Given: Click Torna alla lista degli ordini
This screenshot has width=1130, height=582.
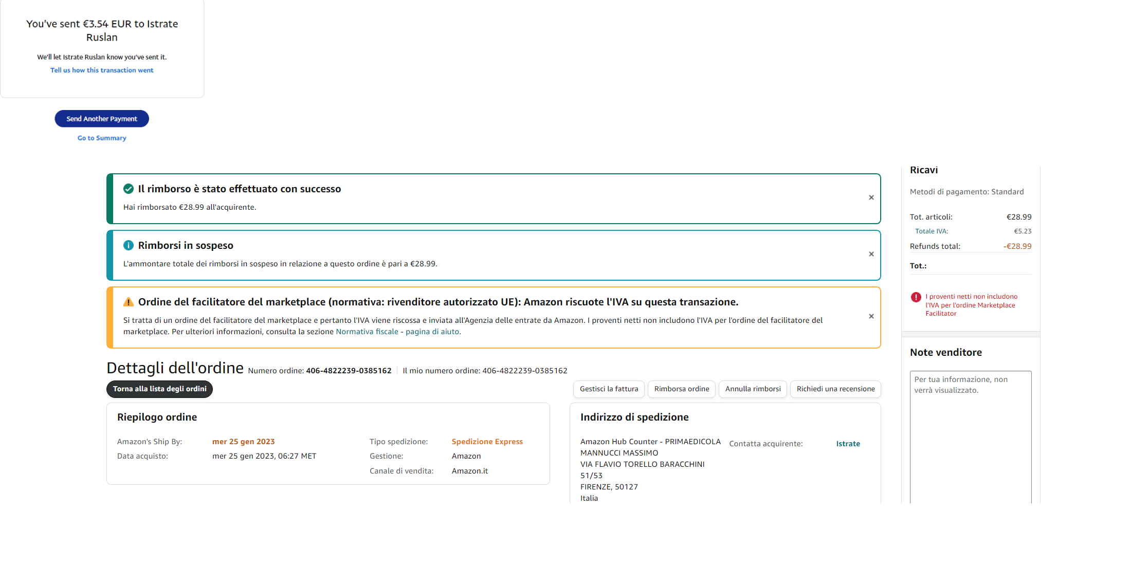Looking at the screenshot, I should 159,389.
